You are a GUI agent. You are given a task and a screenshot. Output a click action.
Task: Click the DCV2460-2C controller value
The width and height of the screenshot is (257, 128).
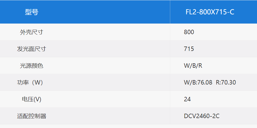click(202, 116)
